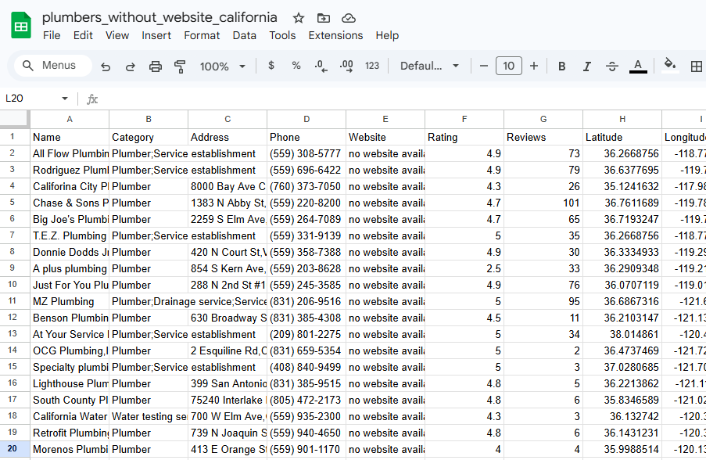Click the Print icon

point(154,66)
